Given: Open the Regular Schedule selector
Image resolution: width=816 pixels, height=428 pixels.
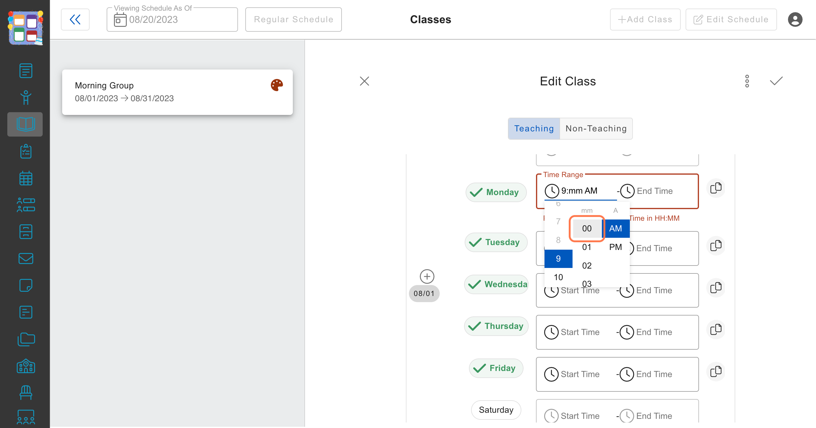Looking at the screenshot, I should (293, 20).
